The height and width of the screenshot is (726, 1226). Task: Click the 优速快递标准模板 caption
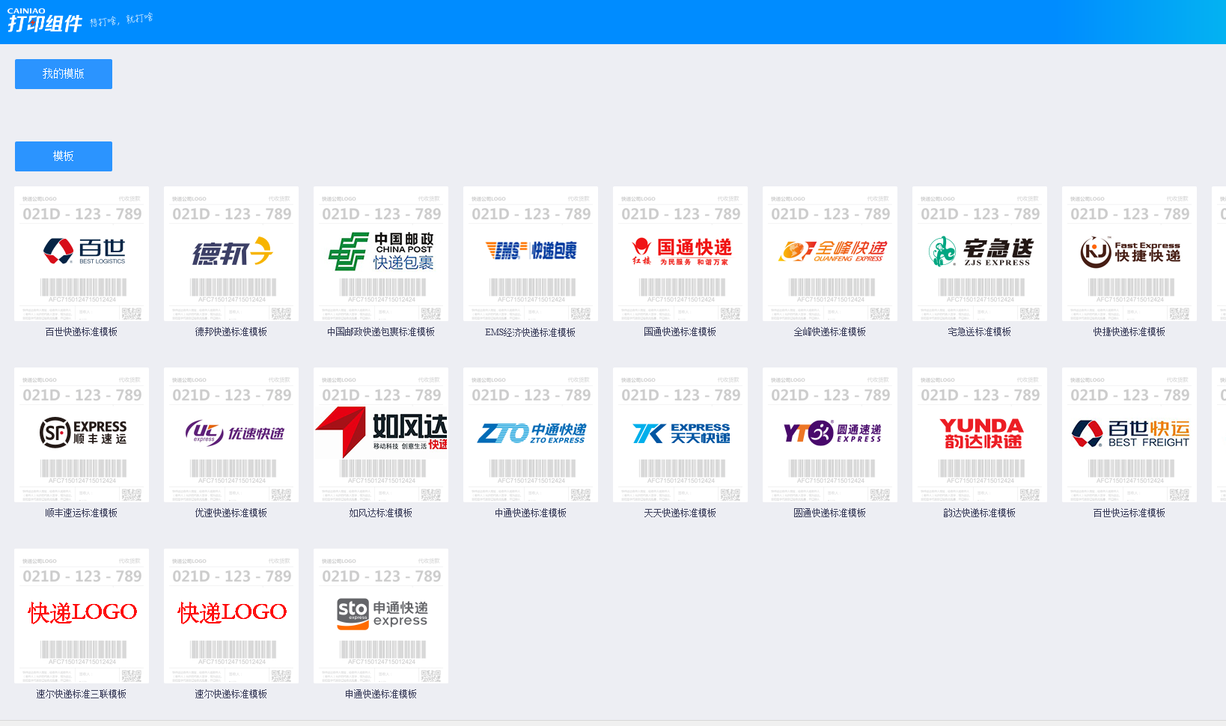click(x=231, y=513)
